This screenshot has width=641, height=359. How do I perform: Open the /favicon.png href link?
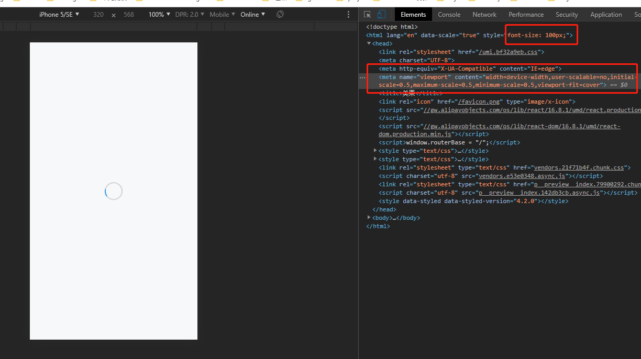pos(478,102)
